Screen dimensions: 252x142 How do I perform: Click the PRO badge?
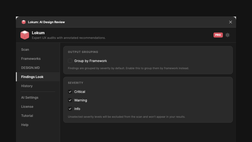click(x=218, y=35)
